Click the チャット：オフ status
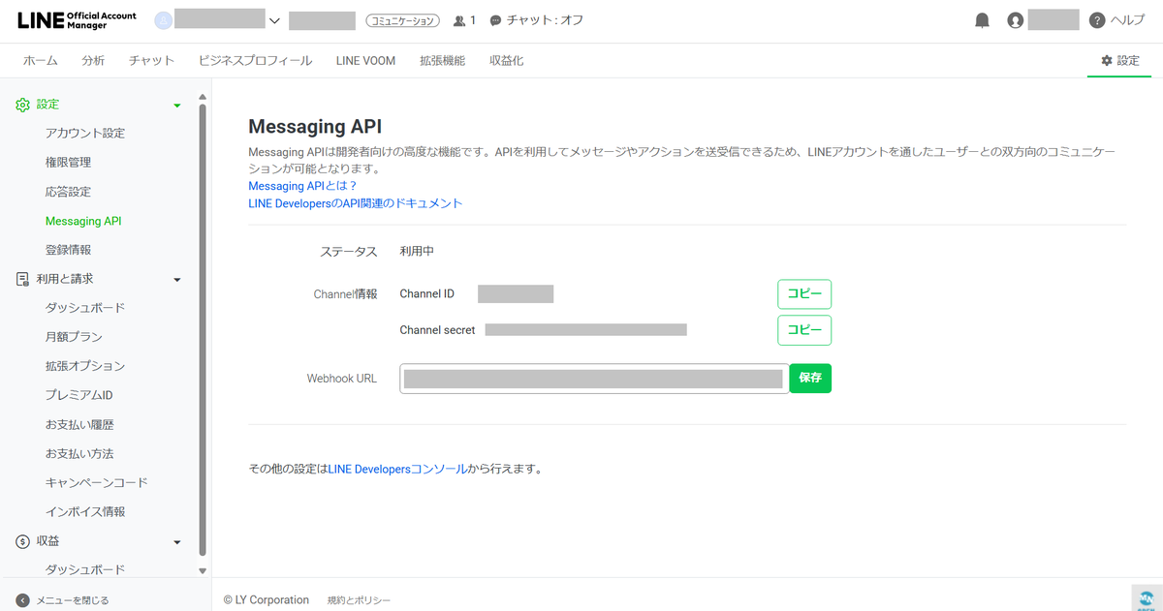1163x611 pixels. pos(545,20)
